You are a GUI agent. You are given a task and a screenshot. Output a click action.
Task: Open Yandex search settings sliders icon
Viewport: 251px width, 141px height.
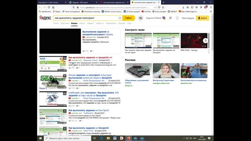(140, 18)
